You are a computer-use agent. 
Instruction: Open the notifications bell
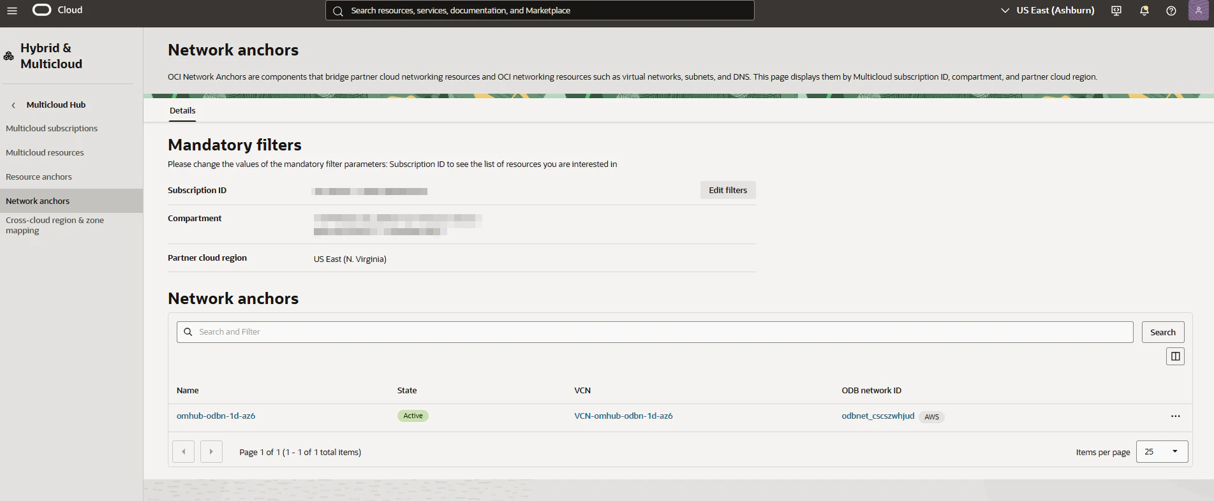[1144, 10]
